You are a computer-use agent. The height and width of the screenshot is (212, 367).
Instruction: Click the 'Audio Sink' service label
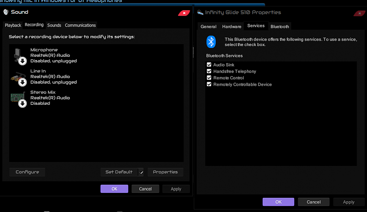(x=224, y=65)
